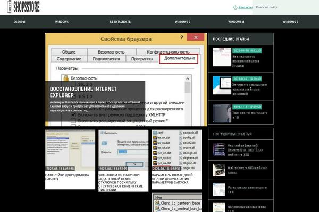Click the lex_en.dat file name in thumbnail

pos(164,138)
